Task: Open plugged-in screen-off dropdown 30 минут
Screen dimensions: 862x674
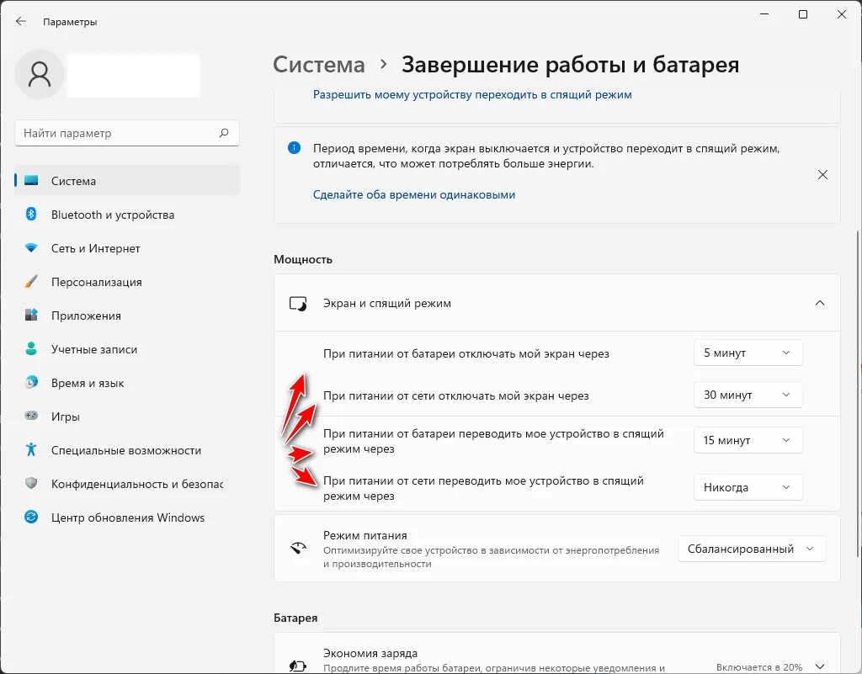Action: coord(748,395)
